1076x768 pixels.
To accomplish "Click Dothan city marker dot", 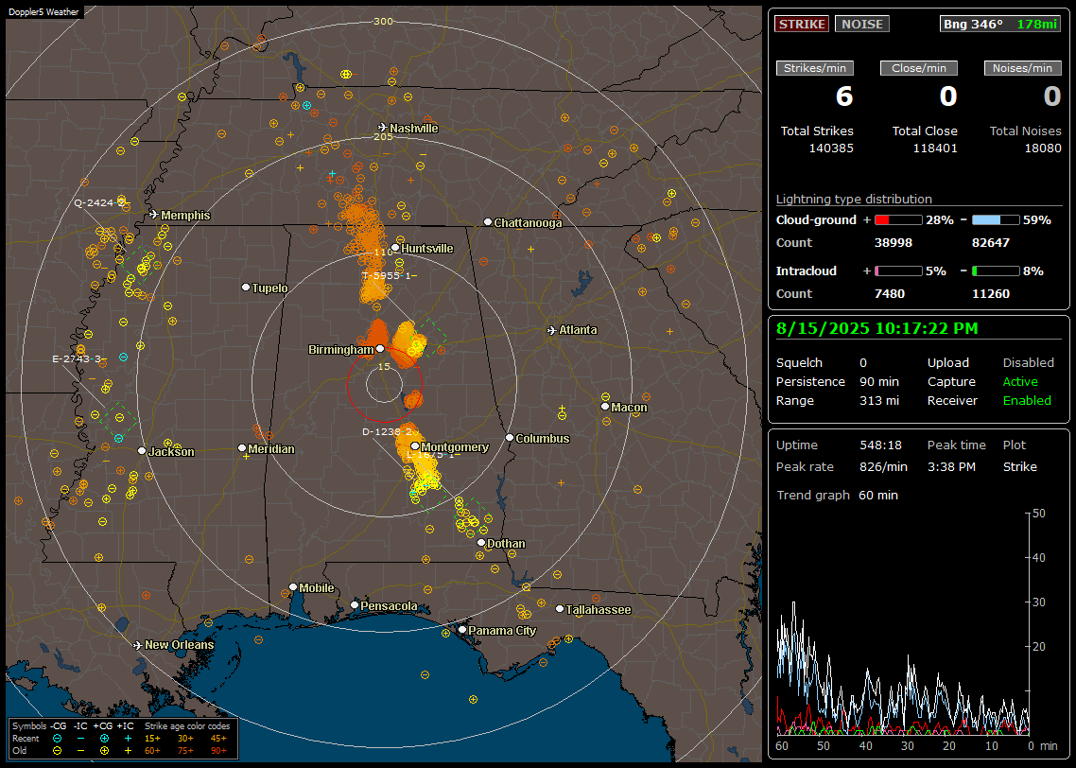I will pos(481,543).
